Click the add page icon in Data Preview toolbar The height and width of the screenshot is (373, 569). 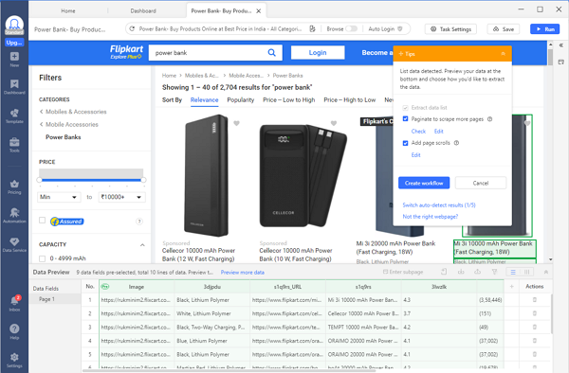(444, 272)
